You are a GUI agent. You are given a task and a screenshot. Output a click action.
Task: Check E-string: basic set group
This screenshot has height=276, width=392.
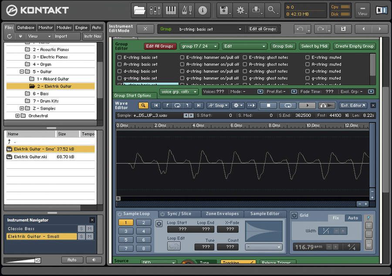(x=119, y=57)
